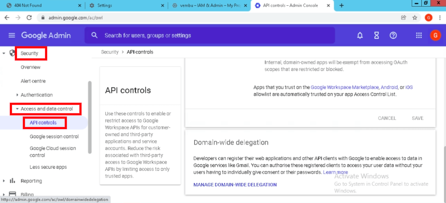Click the Domain-wide delegation heading
This screenshot has width=446, height=203.
click(x=231, y=142)
